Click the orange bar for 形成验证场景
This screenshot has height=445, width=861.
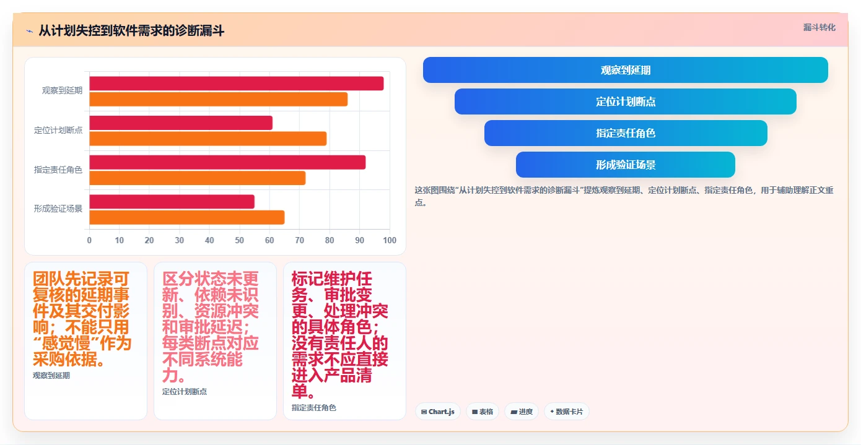(187, 217)
